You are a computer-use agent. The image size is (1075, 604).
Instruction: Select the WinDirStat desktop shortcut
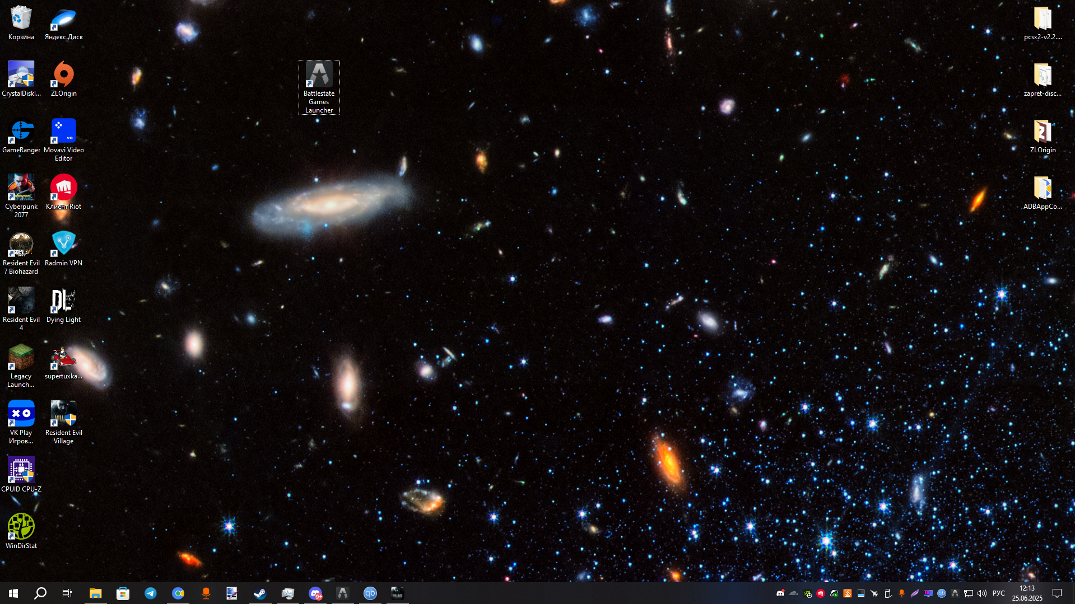21,532
